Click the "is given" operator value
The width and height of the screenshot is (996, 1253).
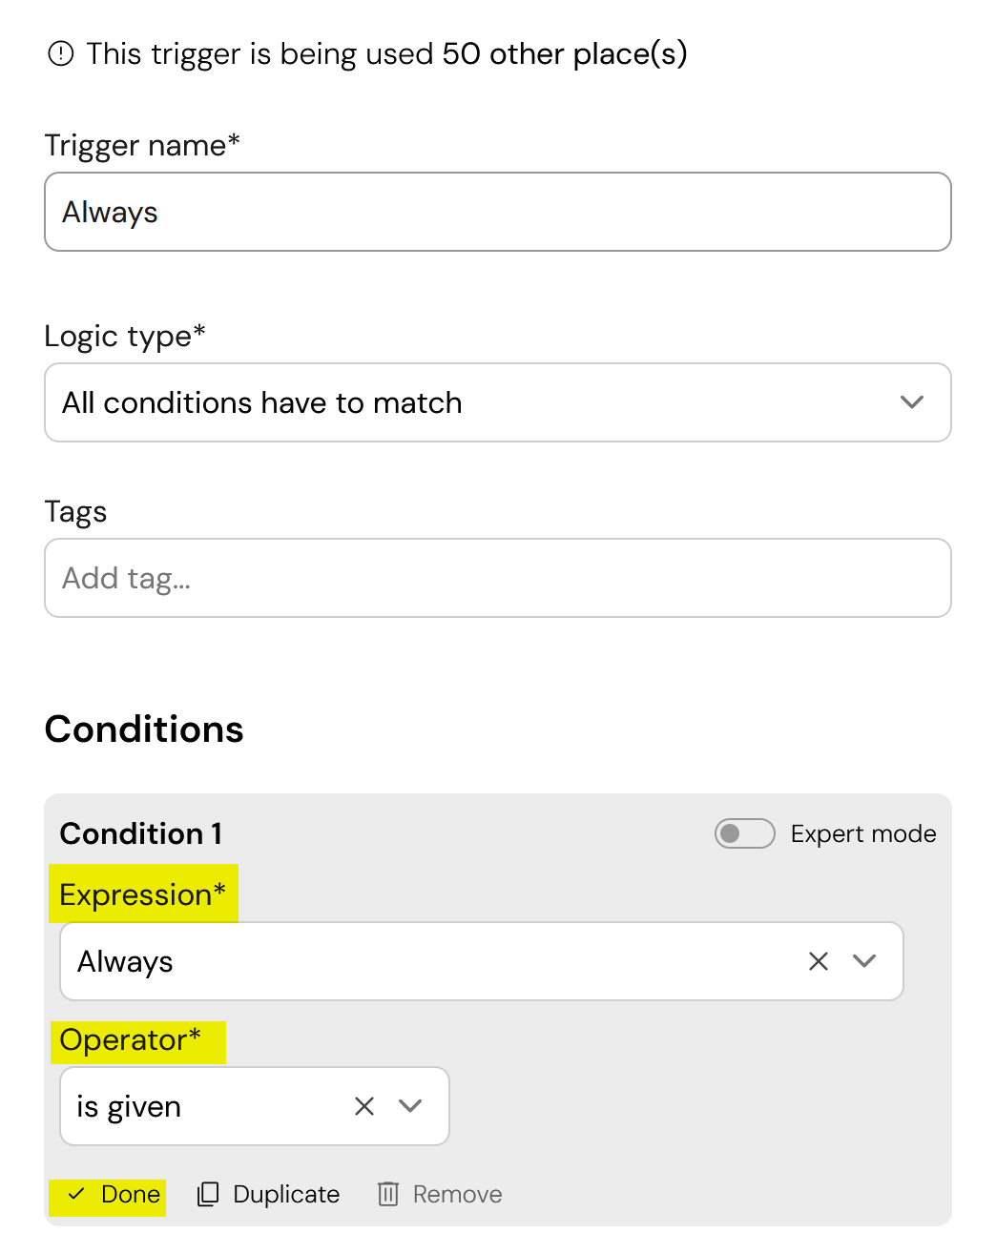129,1106
